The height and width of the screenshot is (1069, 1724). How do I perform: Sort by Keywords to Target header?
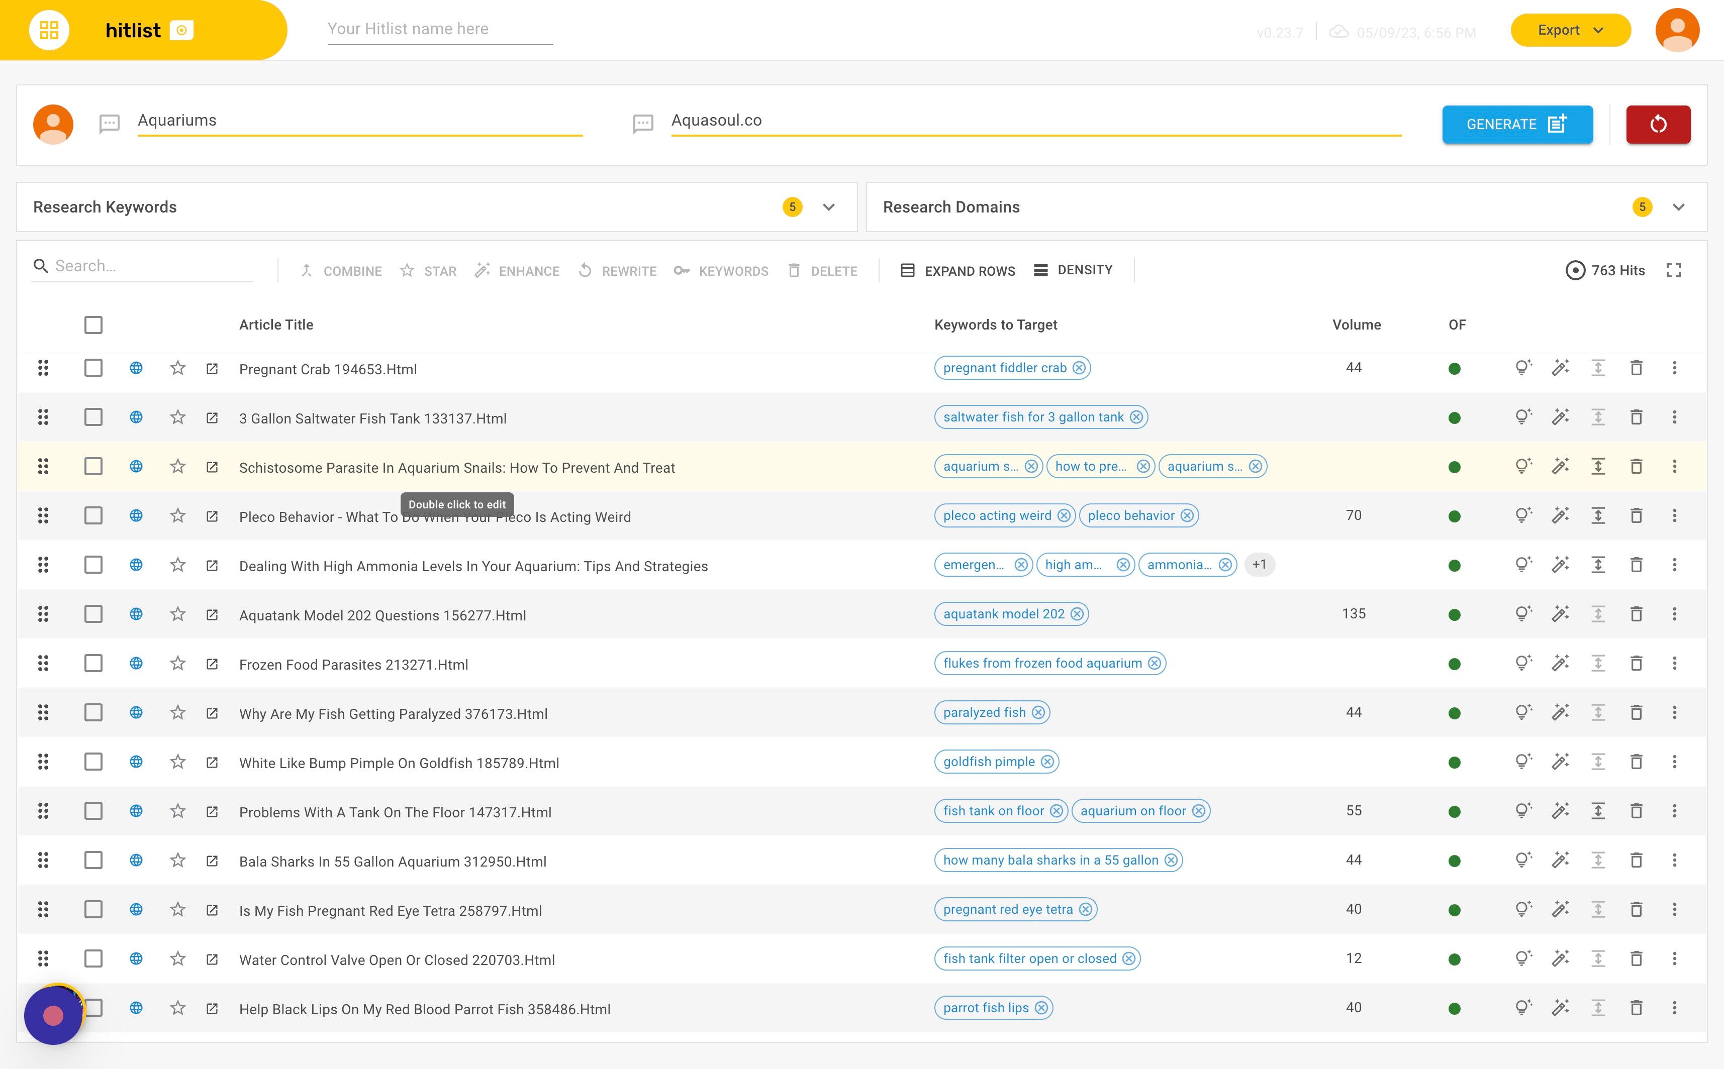pyautogui.click(x=995, y=325)
